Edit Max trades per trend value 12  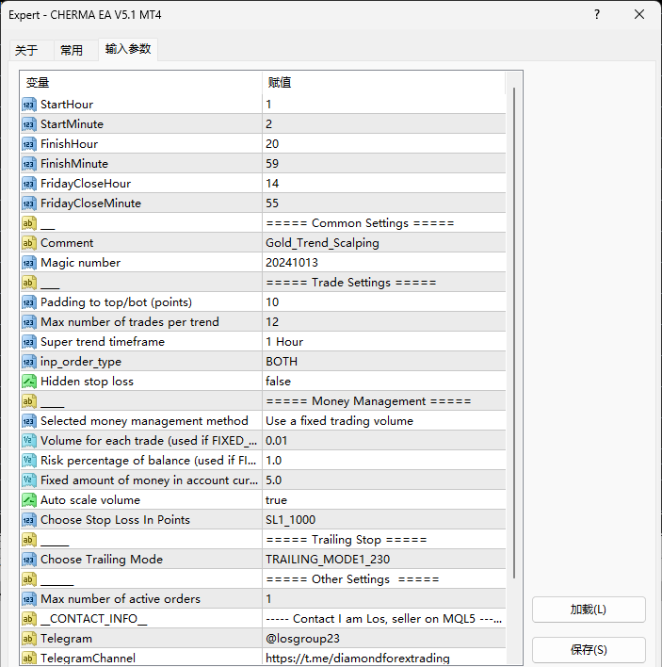coord(384,322)
